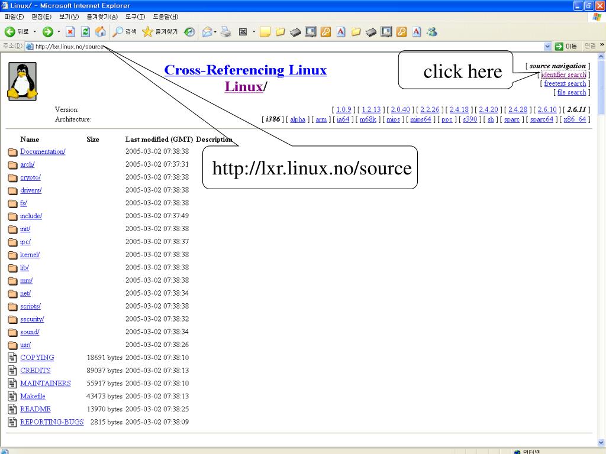This screenshot has height=454, width=606.
Task: Open the History clock icon
Action: click(x=189, y=32)
